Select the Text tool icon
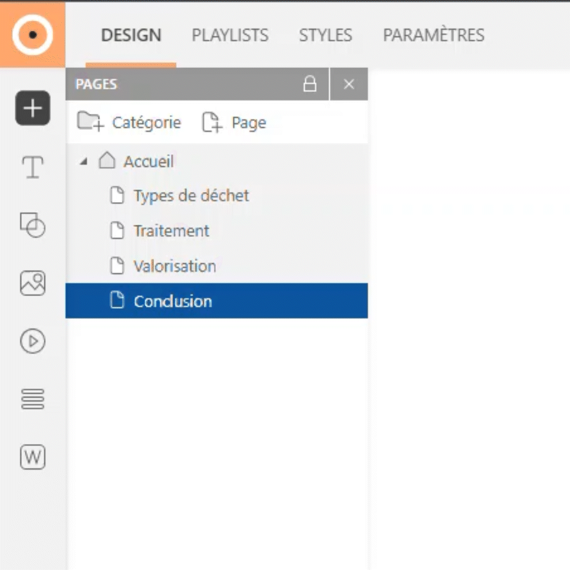 tap(32, 167)
